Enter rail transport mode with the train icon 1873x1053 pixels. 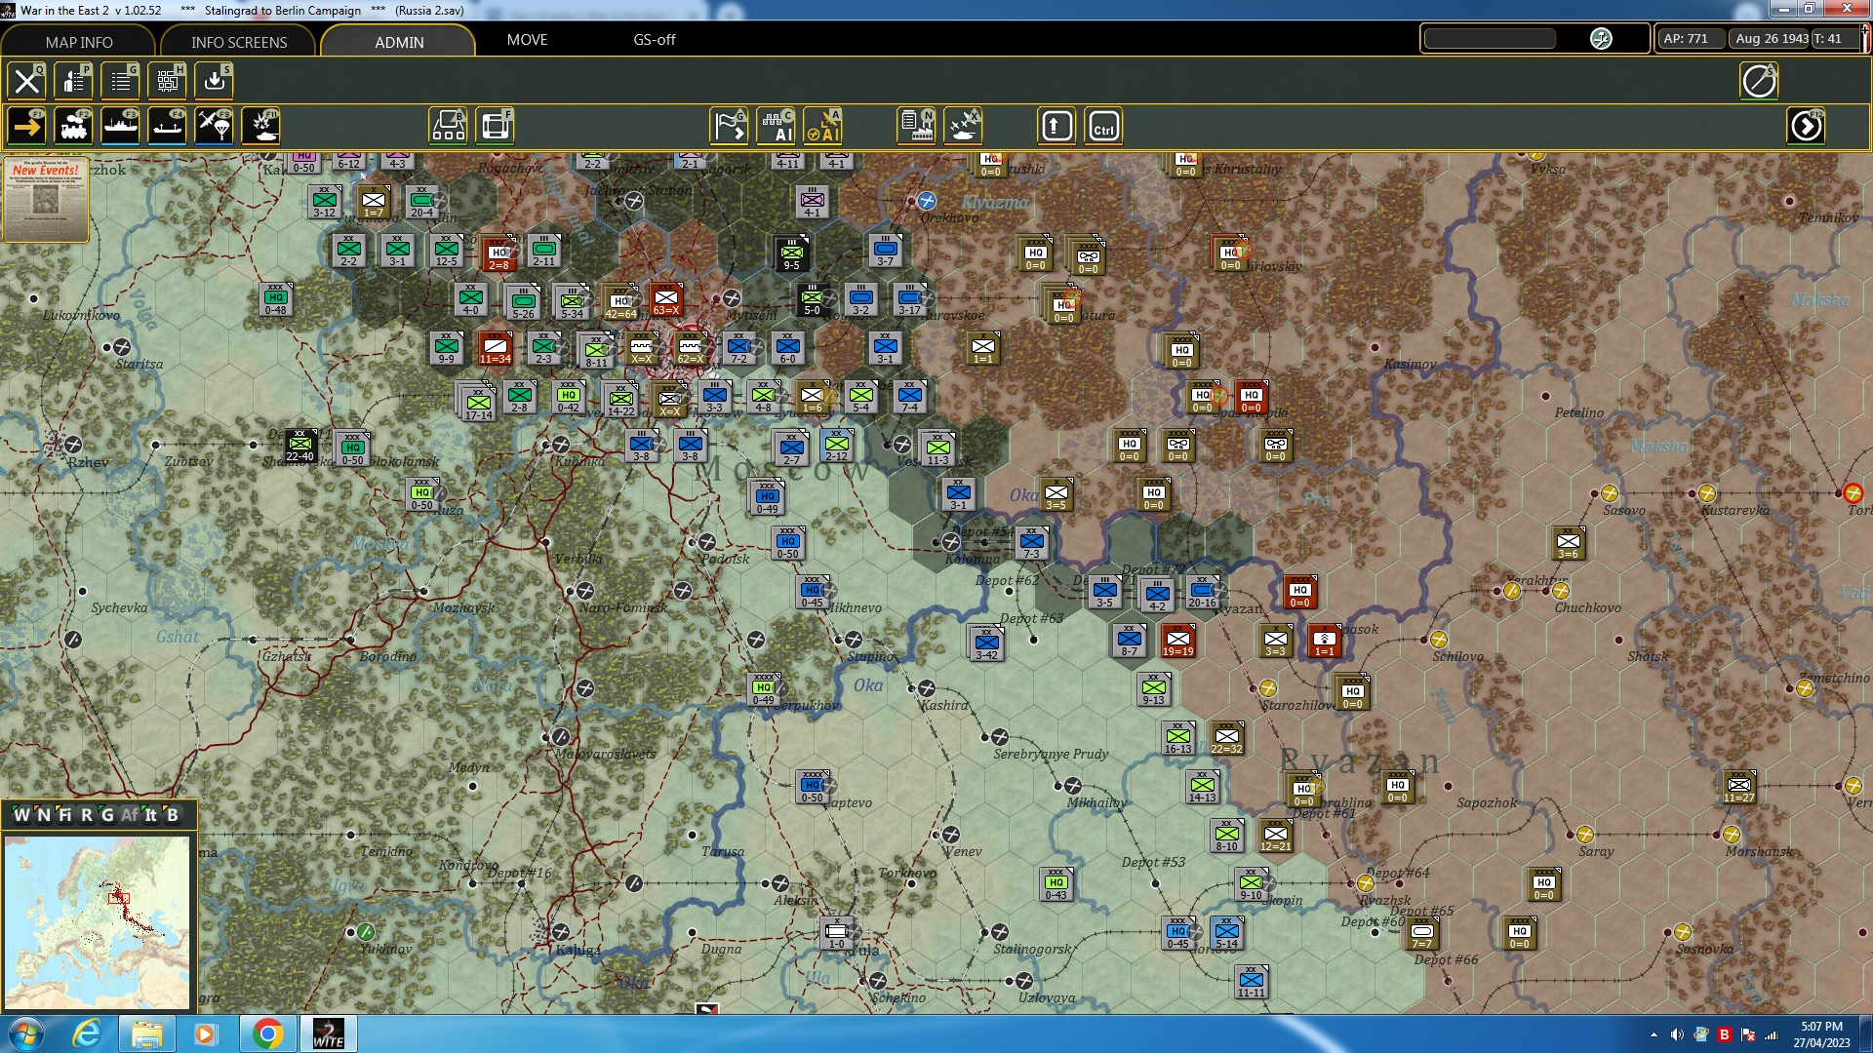click(73, 126)
